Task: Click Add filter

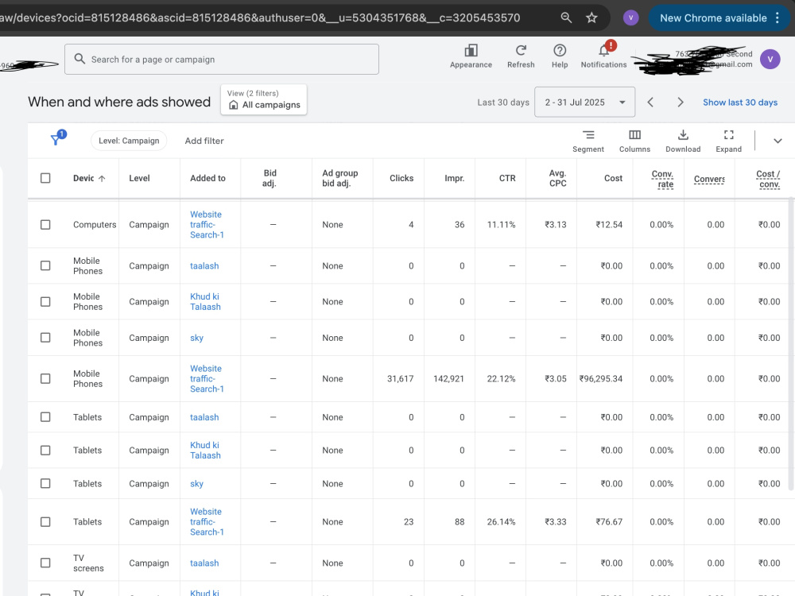Action: coord(204,141)
